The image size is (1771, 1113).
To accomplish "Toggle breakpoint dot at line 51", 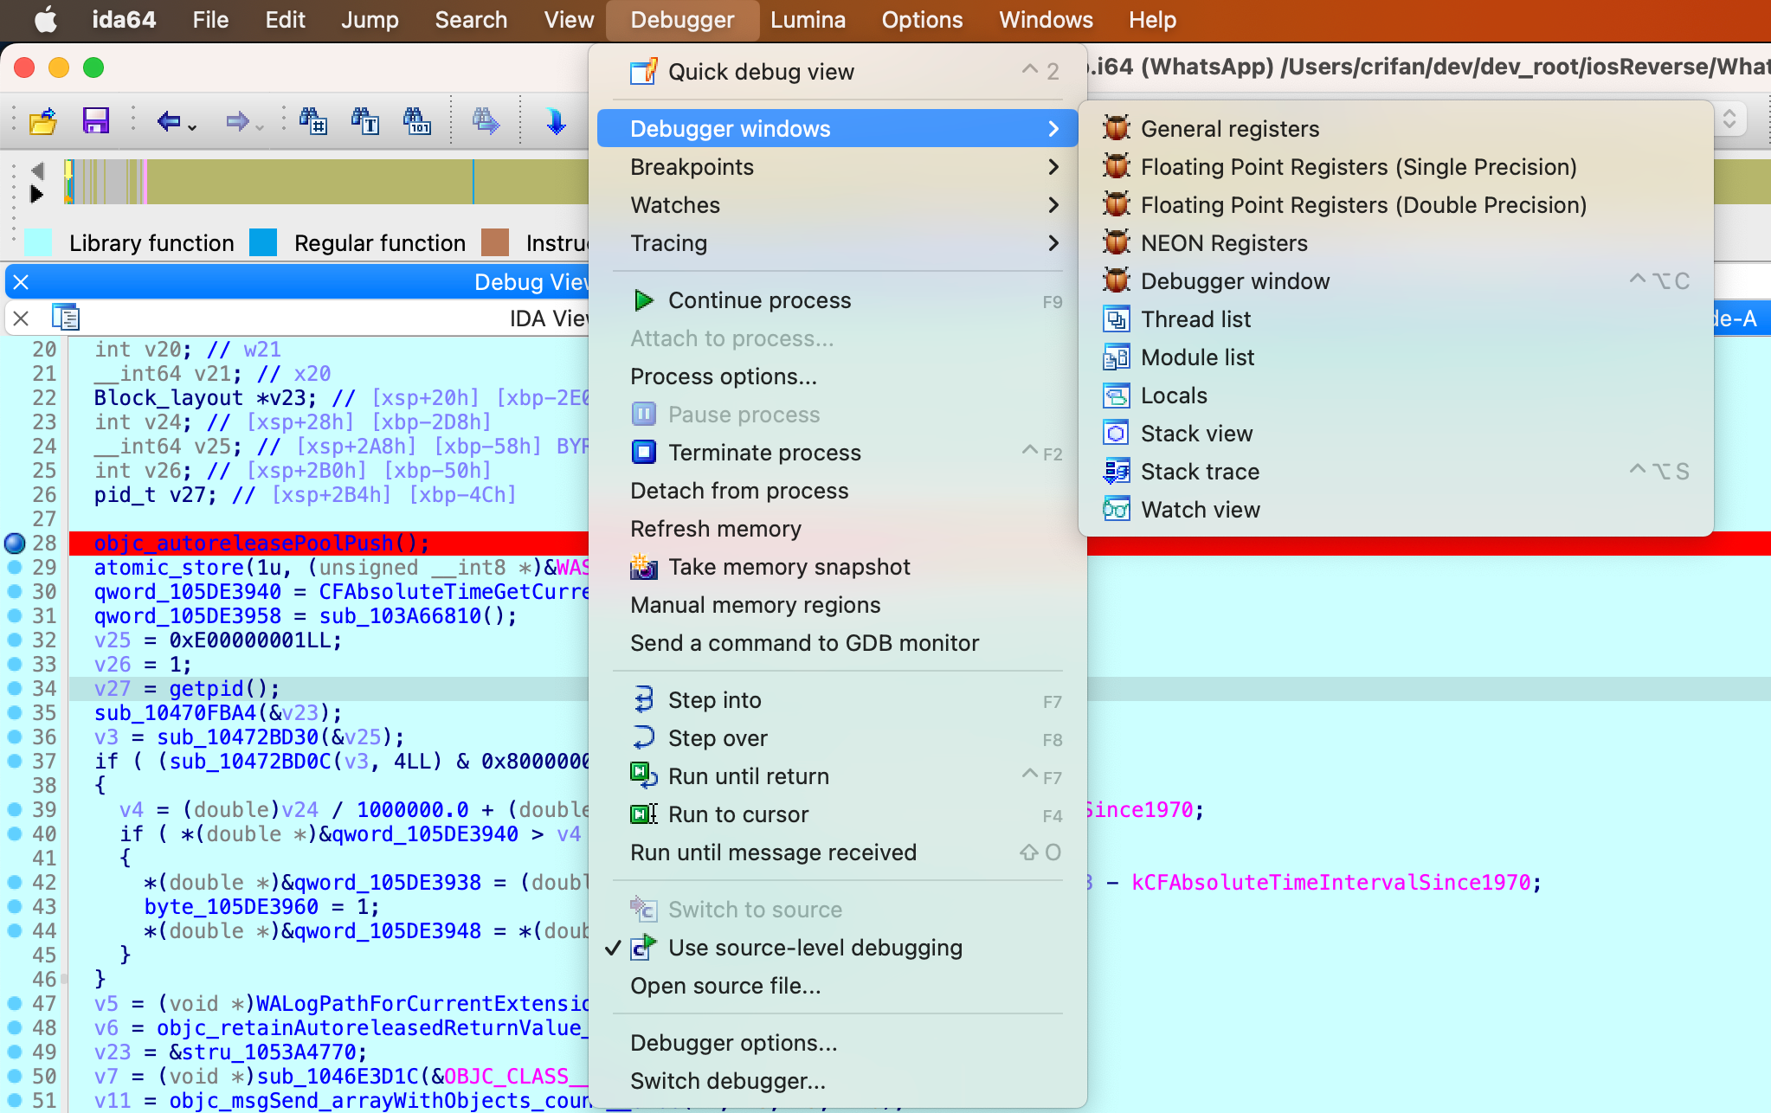I will point(15,1101).
